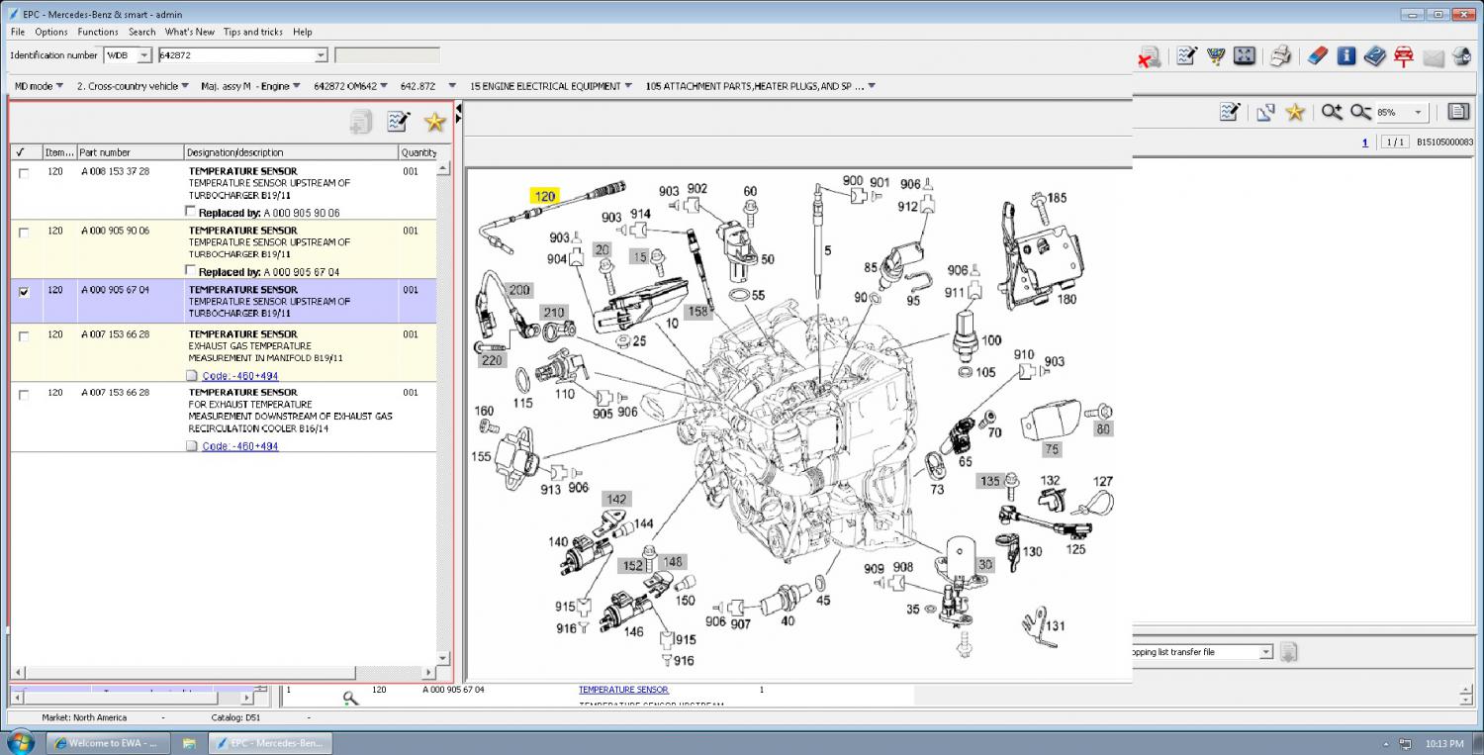
Task: Click the TEMPERATURE SENSOR link at the bottom
Action: 623,690
